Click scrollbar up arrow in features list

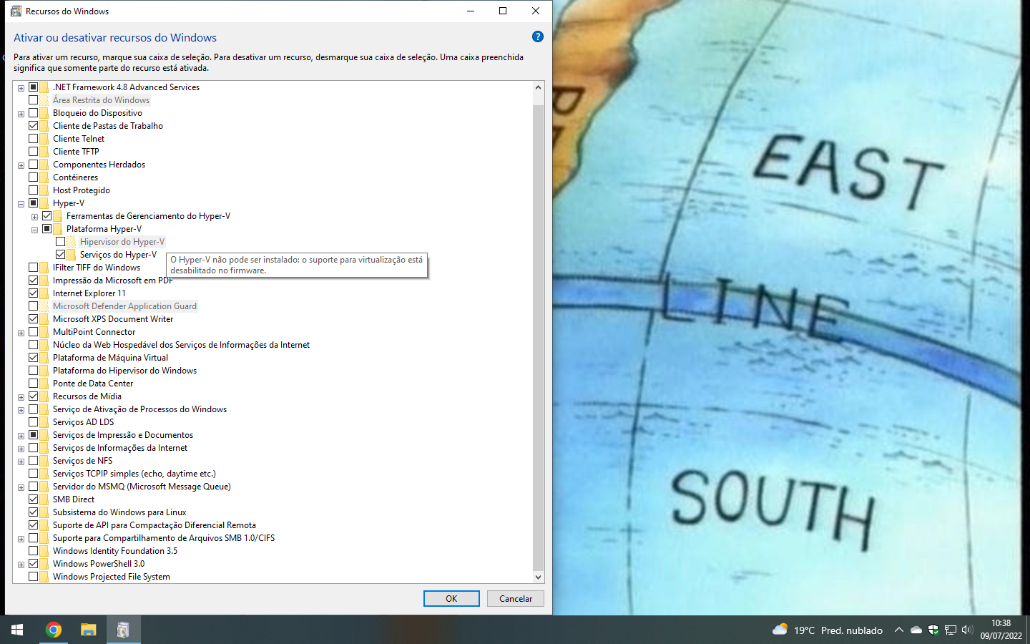(538, 87)
